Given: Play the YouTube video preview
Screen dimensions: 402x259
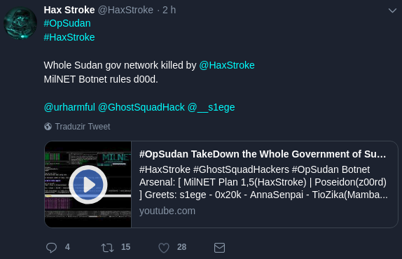Looking at the screenshot, I should pos(88,185).
